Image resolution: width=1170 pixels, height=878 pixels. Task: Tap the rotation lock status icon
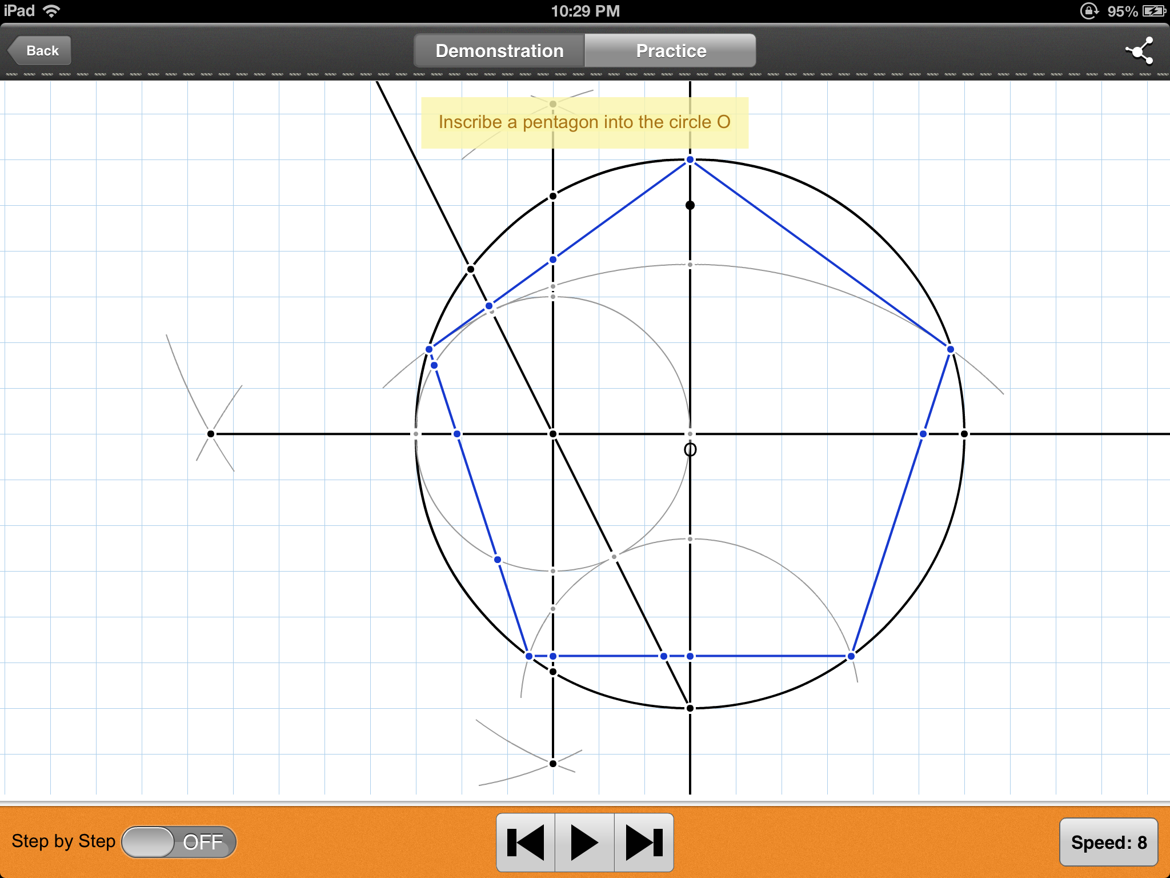click(x=1088, y=11)
